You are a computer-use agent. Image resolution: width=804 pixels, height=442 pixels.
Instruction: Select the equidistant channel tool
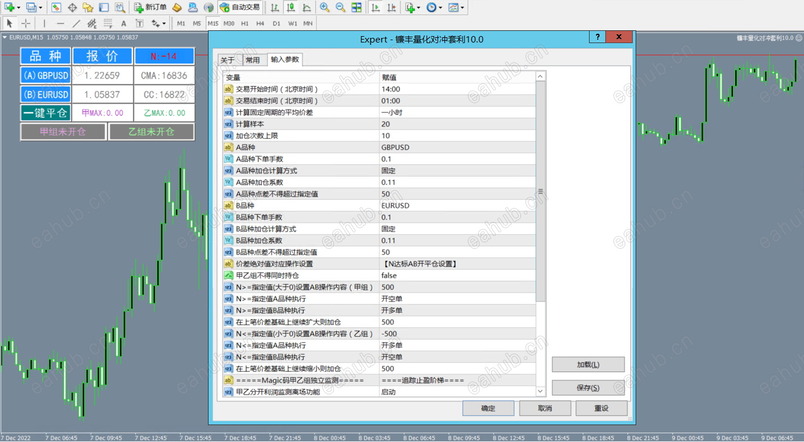(x=91, y=23)
